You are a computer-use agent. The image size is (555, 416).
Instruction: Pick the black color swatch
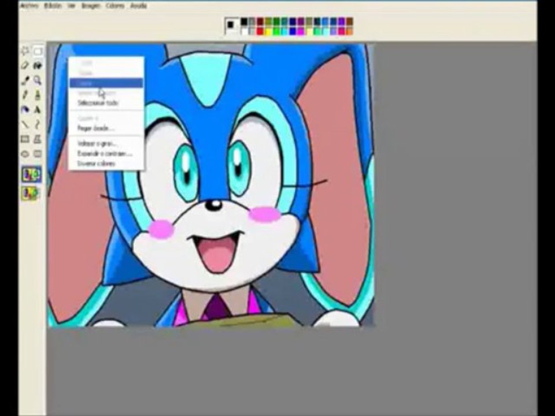pos(244,21)
